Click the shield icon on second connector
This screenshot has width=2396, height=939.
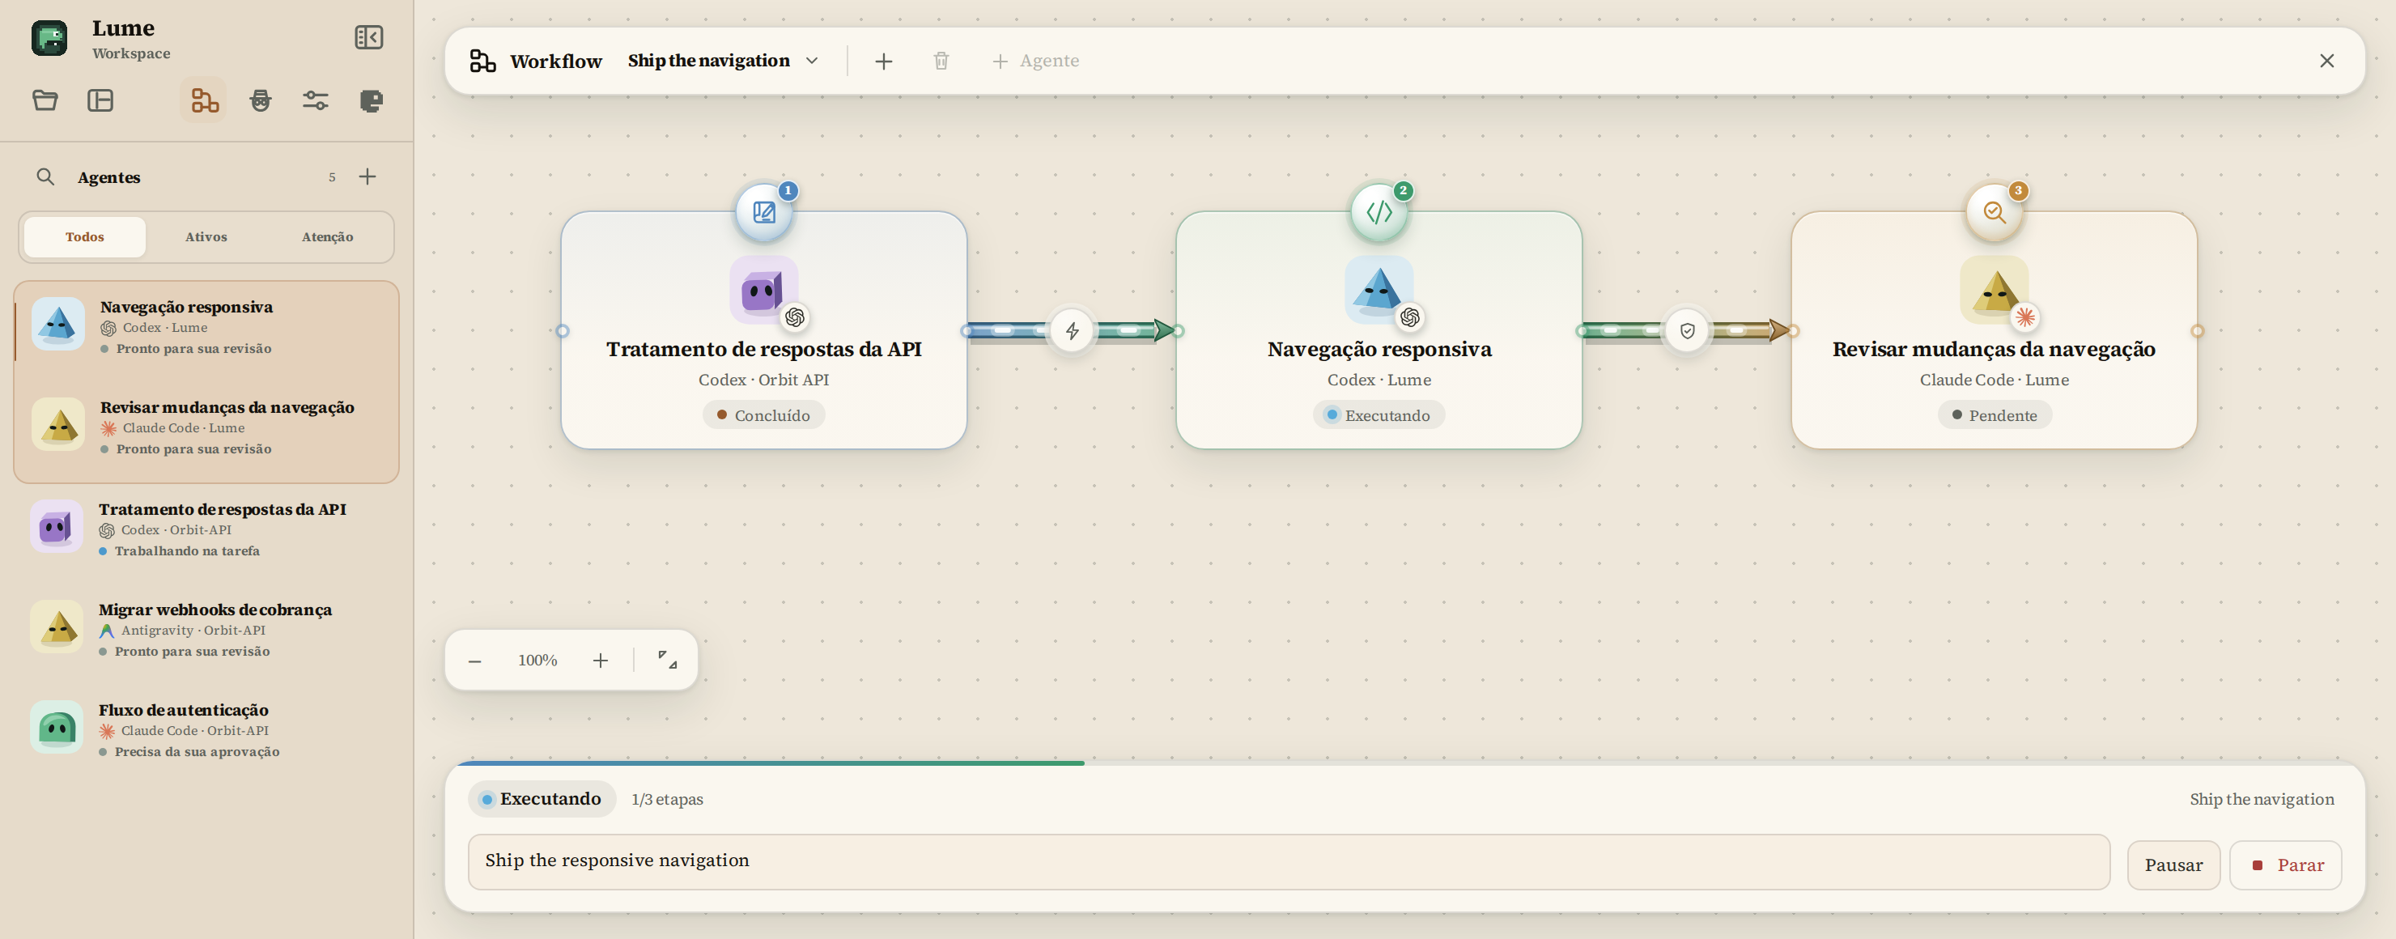[x=1686, y=331]
